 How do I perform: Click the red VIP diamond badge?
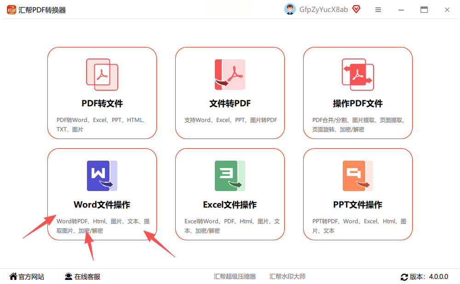pyautogui.click(x=356, y=9)
